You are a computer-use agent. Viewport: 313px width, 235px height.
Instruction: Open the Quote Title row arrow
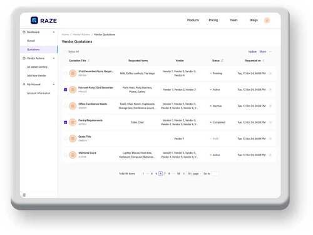pyautogui.click(x=270, y=138)
